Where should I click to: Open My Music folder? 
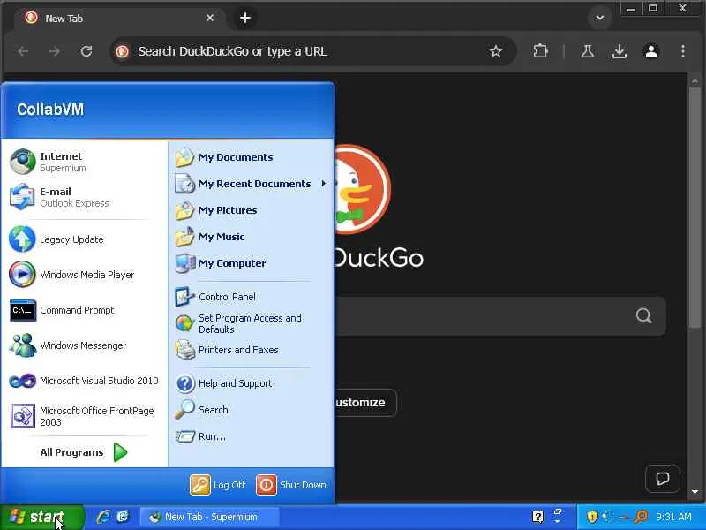(x=251, y=237)
